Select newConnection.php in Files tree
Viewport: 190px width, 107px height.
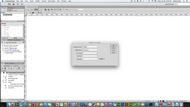coord(13,78)
